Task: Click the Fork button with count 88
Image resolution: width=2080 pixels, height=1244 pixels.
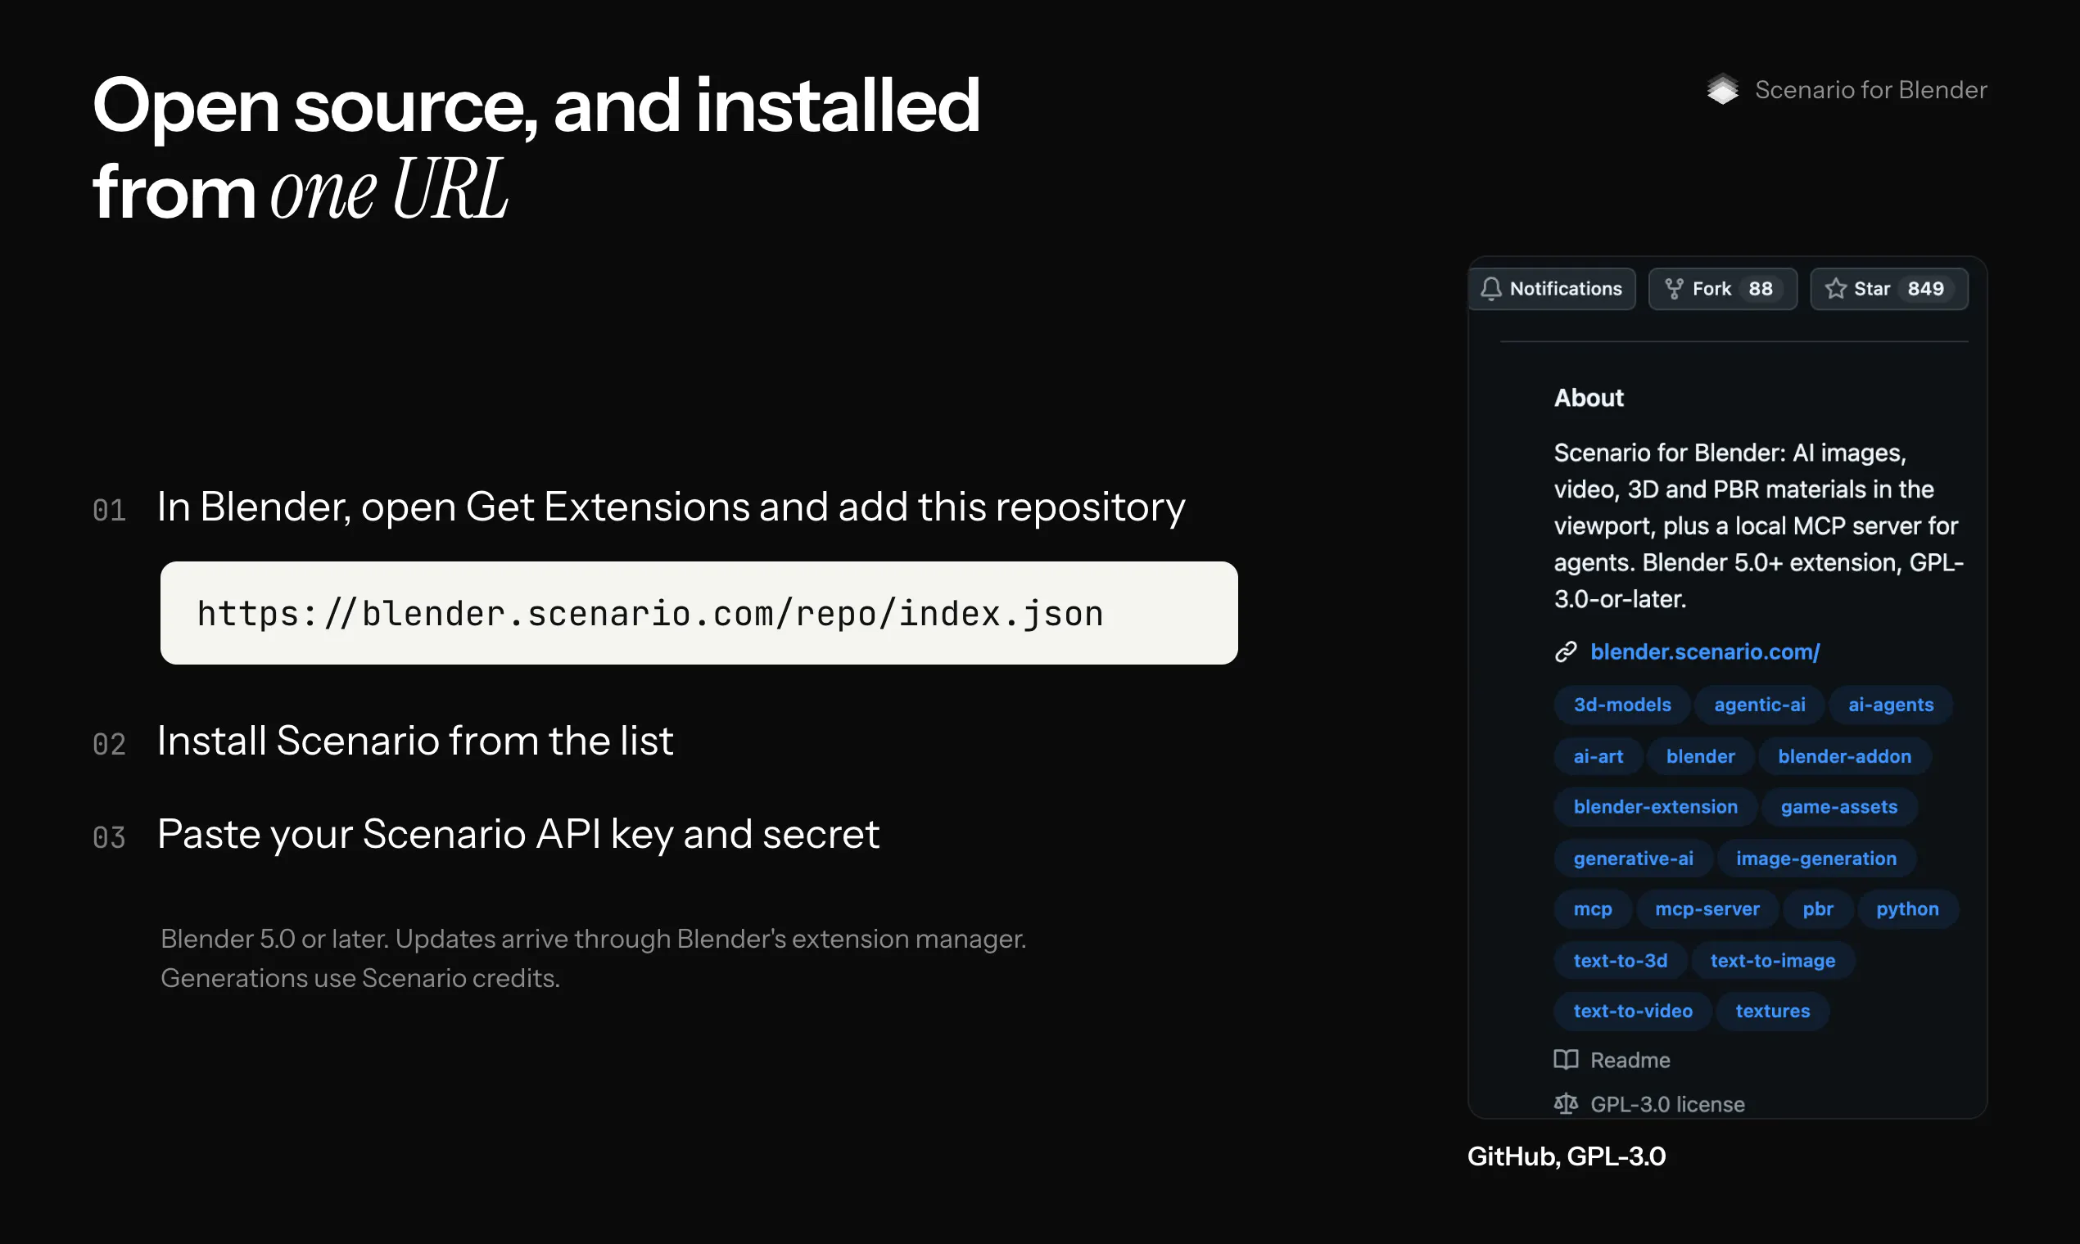Action: coord(1722,288)
